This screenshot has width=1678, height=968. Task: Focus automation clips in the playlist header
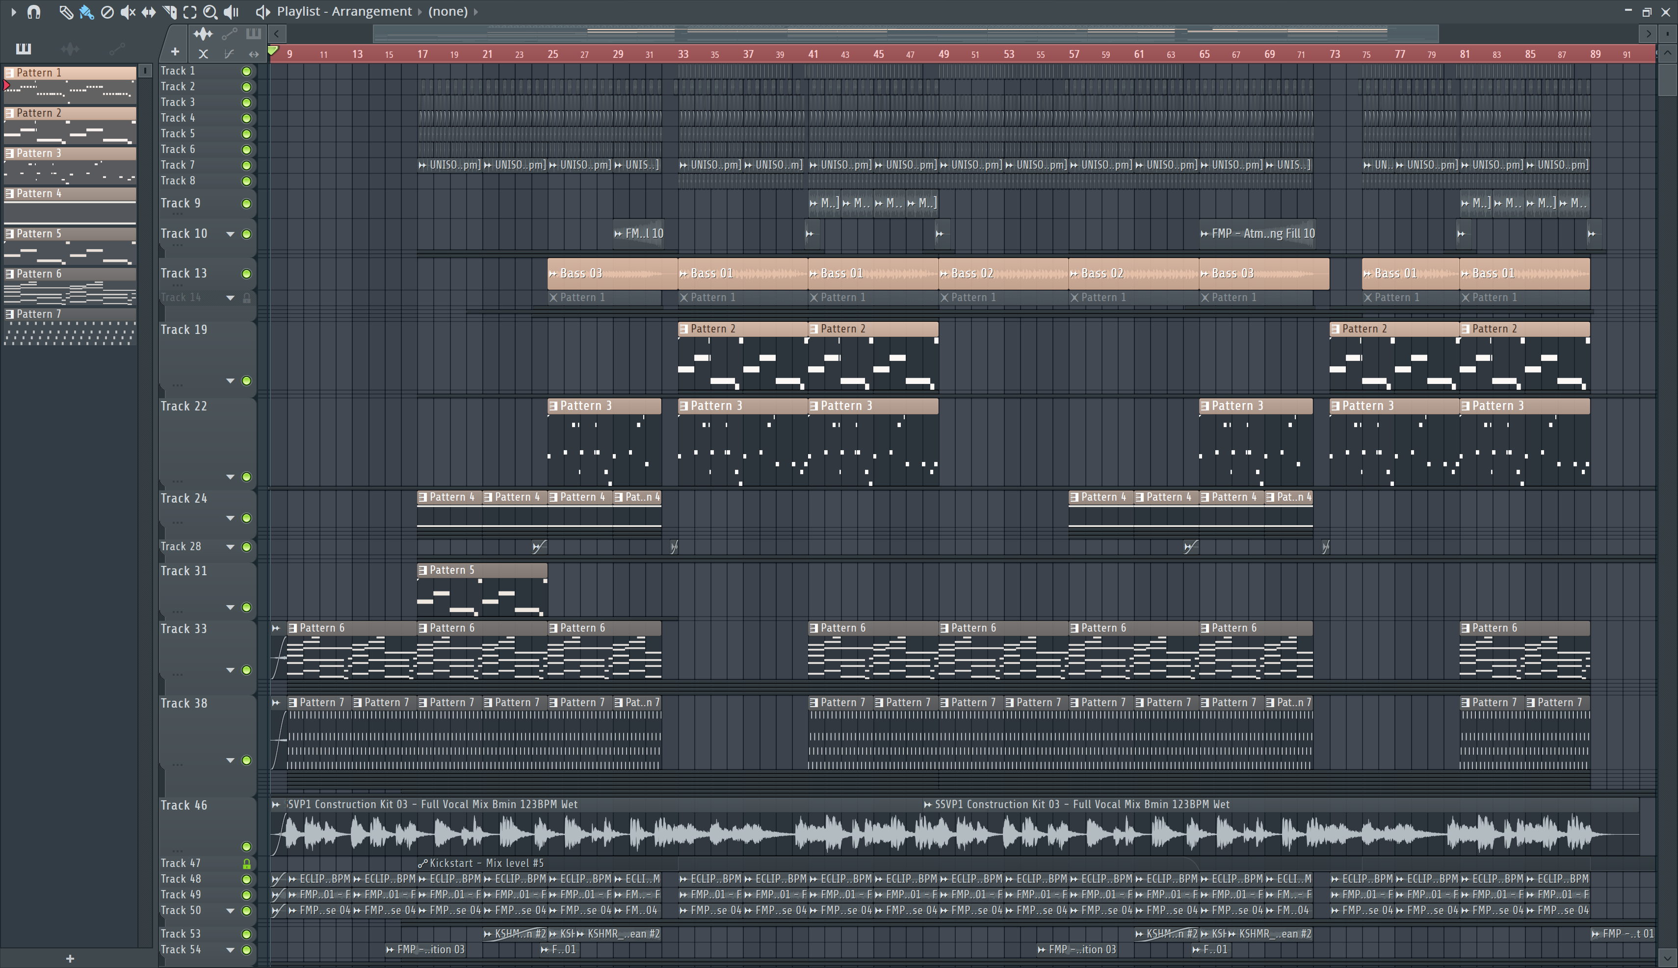pos(229,33)
